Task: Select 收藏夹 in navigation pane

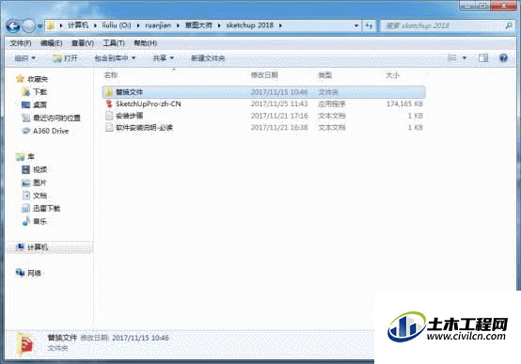Action: [38, 79]
